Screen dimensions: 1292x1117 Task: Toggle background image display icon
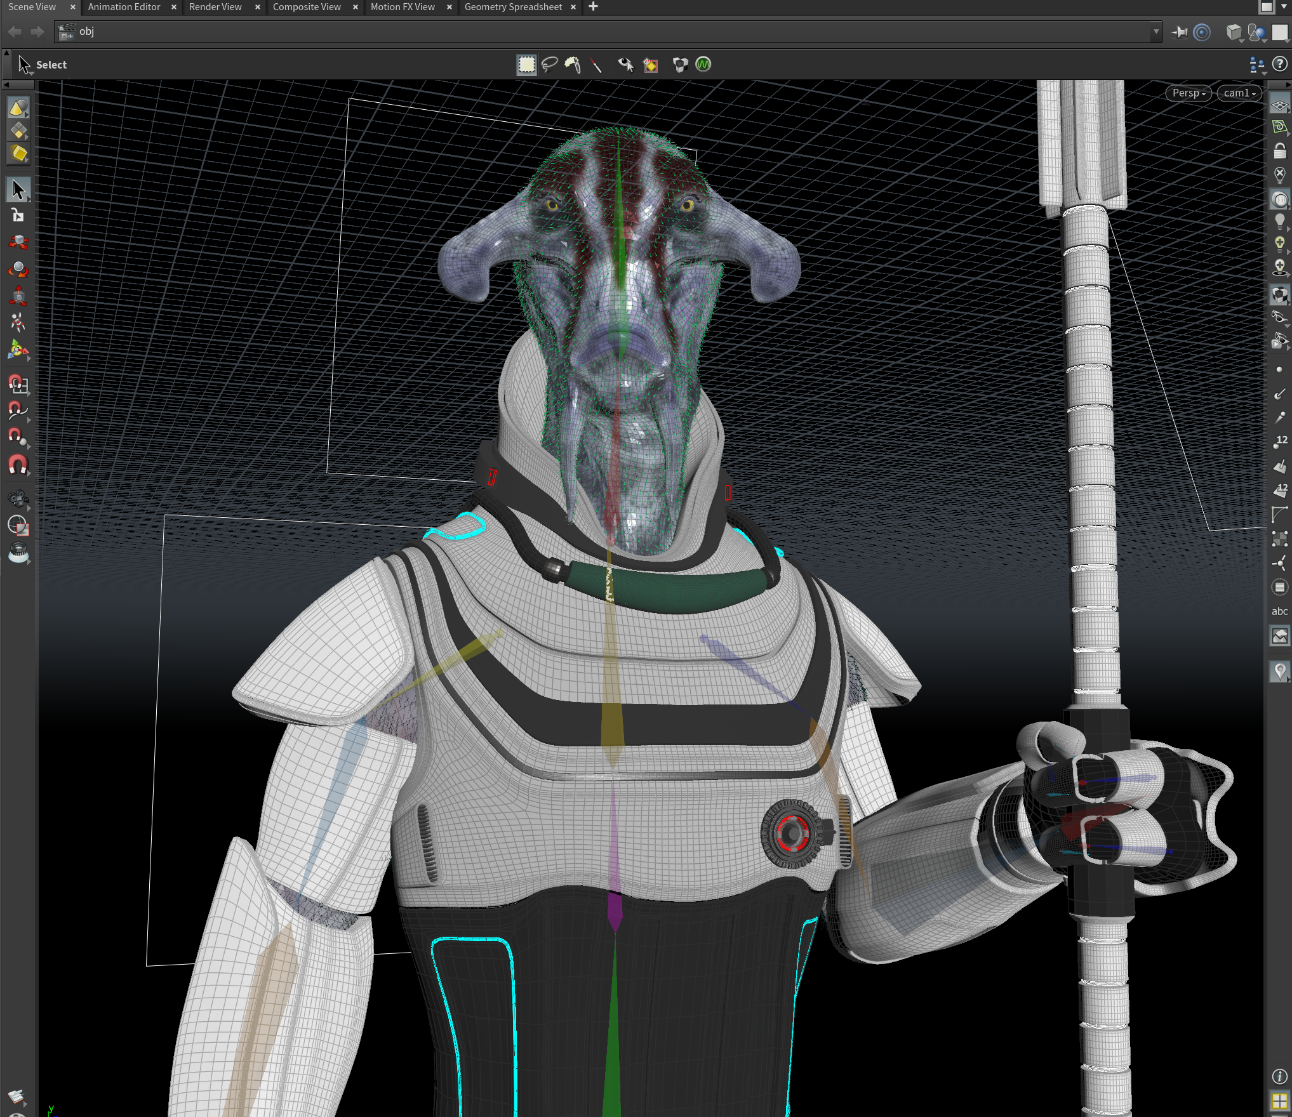tap(1279, 636)
